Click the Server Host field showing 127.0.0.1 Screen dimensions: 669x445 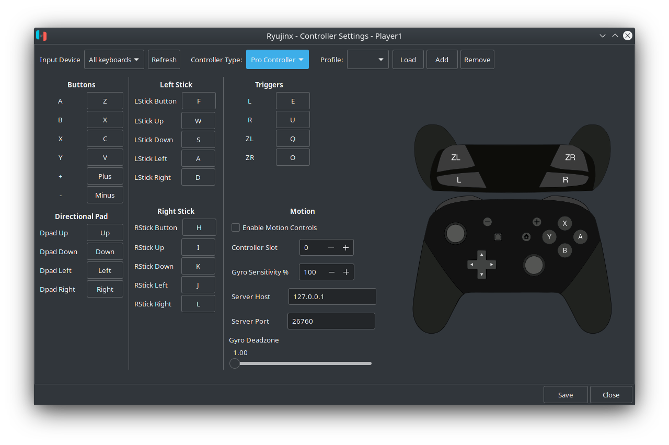[332, 296]
